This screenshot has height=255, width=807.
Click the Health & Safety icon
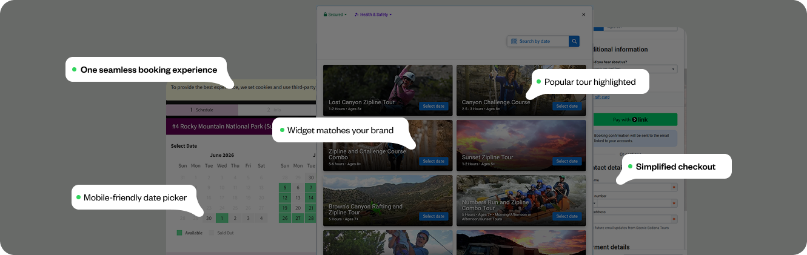(357, 15)
